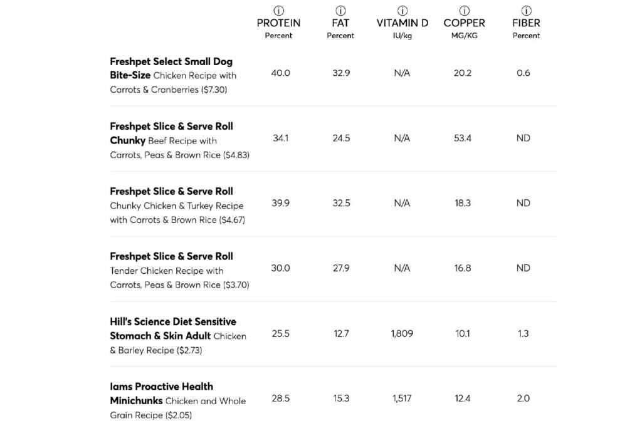Select the 1,809 Vitamin D value
642x428 pixels.
(402, 333)
